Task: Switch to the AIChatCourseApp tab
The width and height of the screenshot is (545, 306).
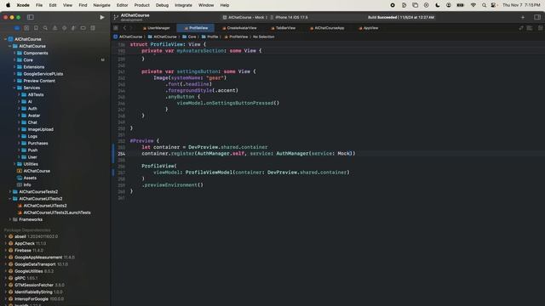Action: coord(327,28)
